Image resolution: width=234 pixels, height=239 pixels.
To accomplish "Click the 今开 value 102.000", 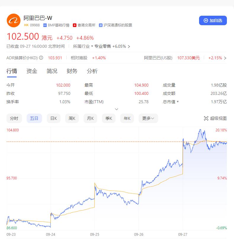I will (63, 85).
